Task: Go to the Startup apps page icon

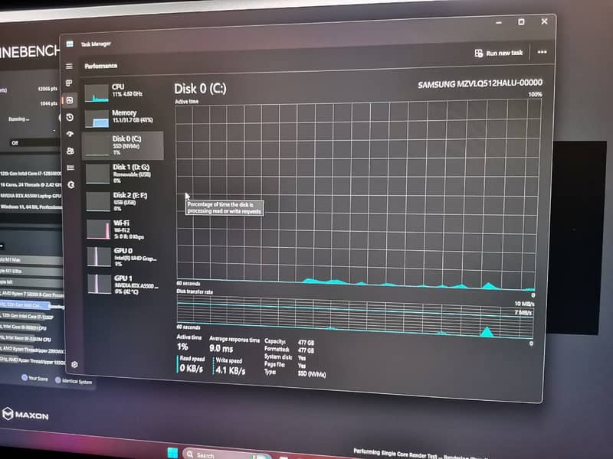Action: pos(70,134)
